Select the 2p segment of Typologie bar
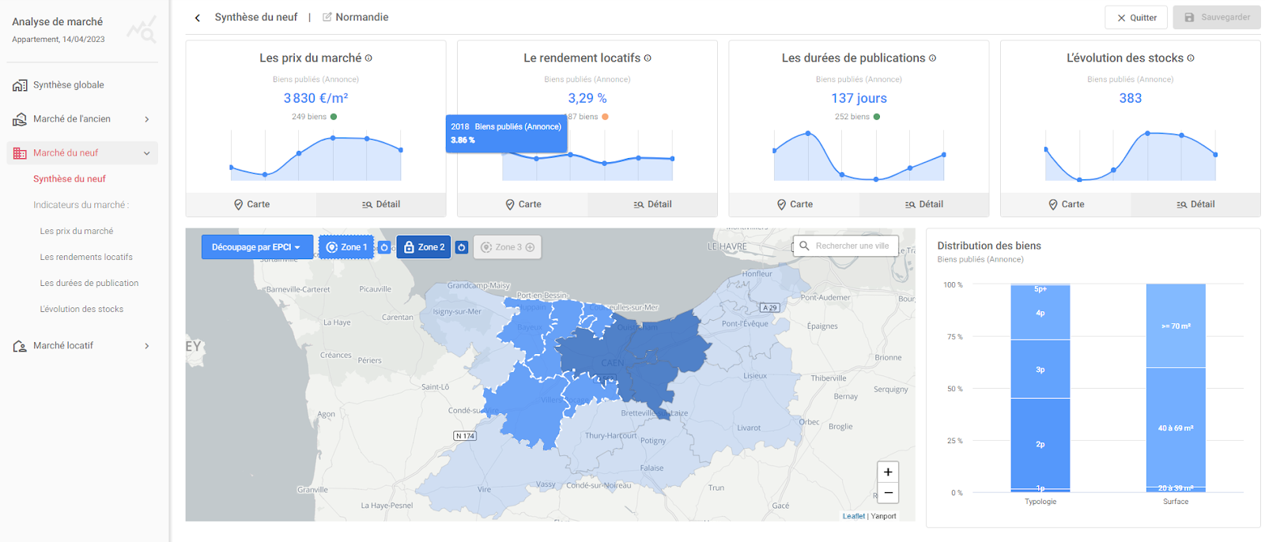 pos(1040,442)
